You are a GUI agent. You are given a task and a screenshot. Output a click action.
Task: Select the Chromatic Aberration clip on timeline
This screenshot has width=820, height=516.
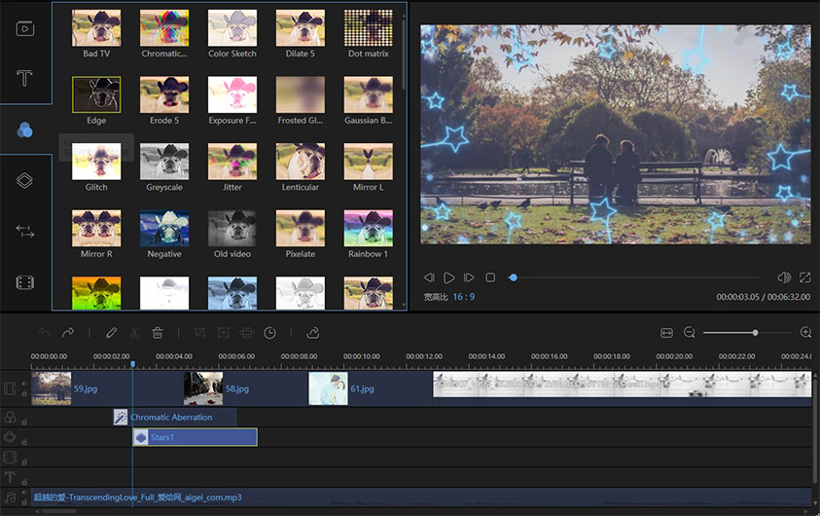pyautogui.click(x=175, y=417)
